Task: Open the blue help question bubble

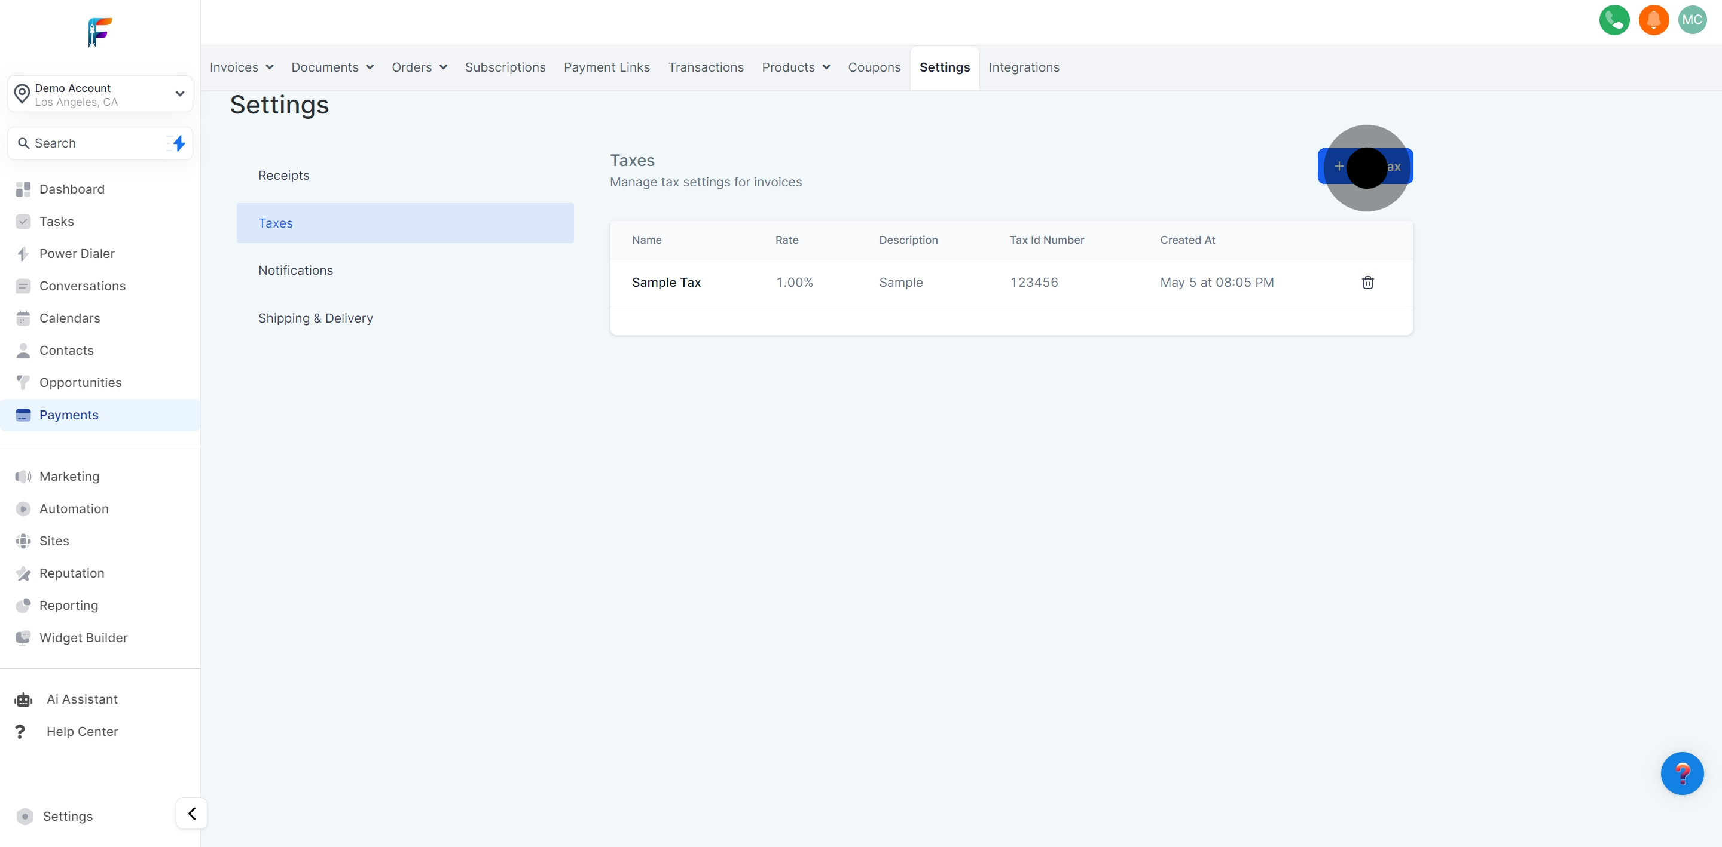Action: [1681, 773]
